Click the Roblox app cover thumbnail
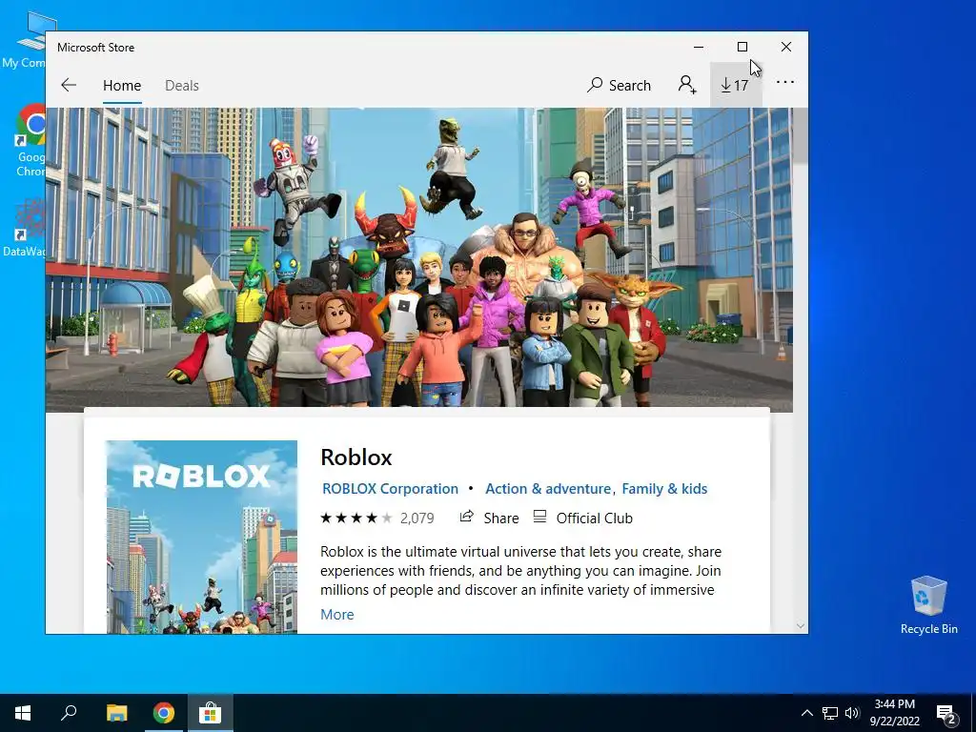976x732 pixels. tap(202, 537)
